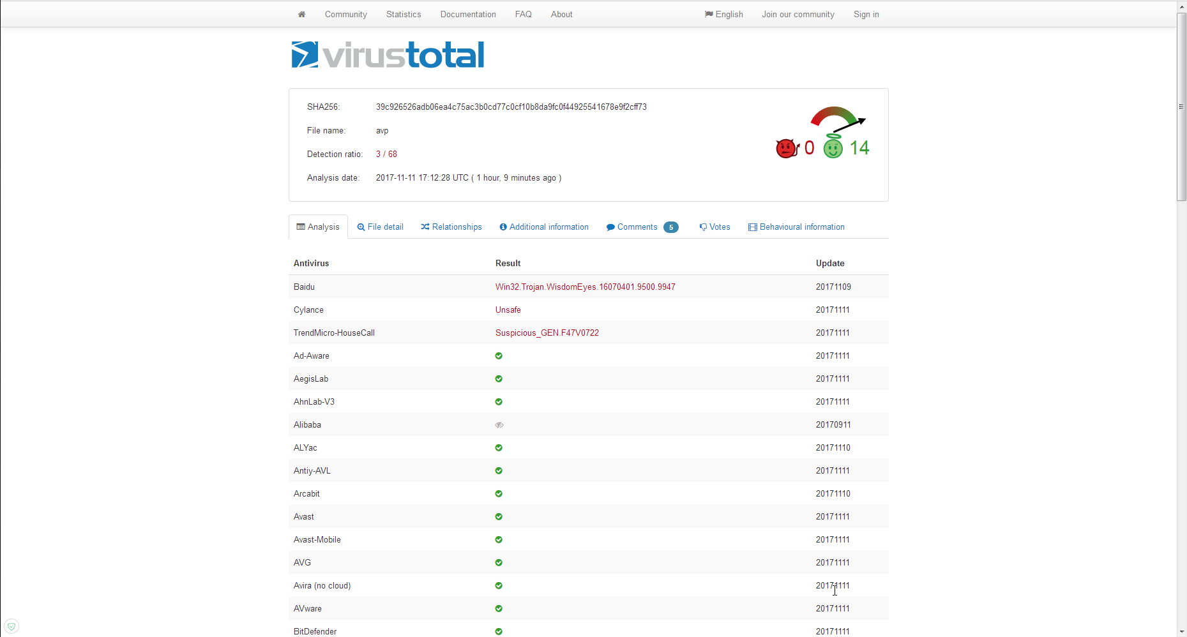Open the Statistics page
Image resolution: width=1187 pixels, height=637 pixels.
tap(404, 14)
